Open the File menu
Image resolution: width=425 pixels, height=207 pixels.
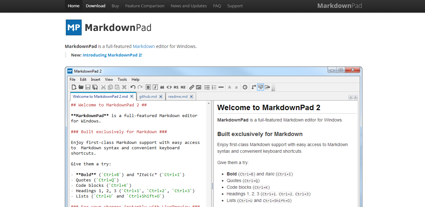[x=72, y=80]
